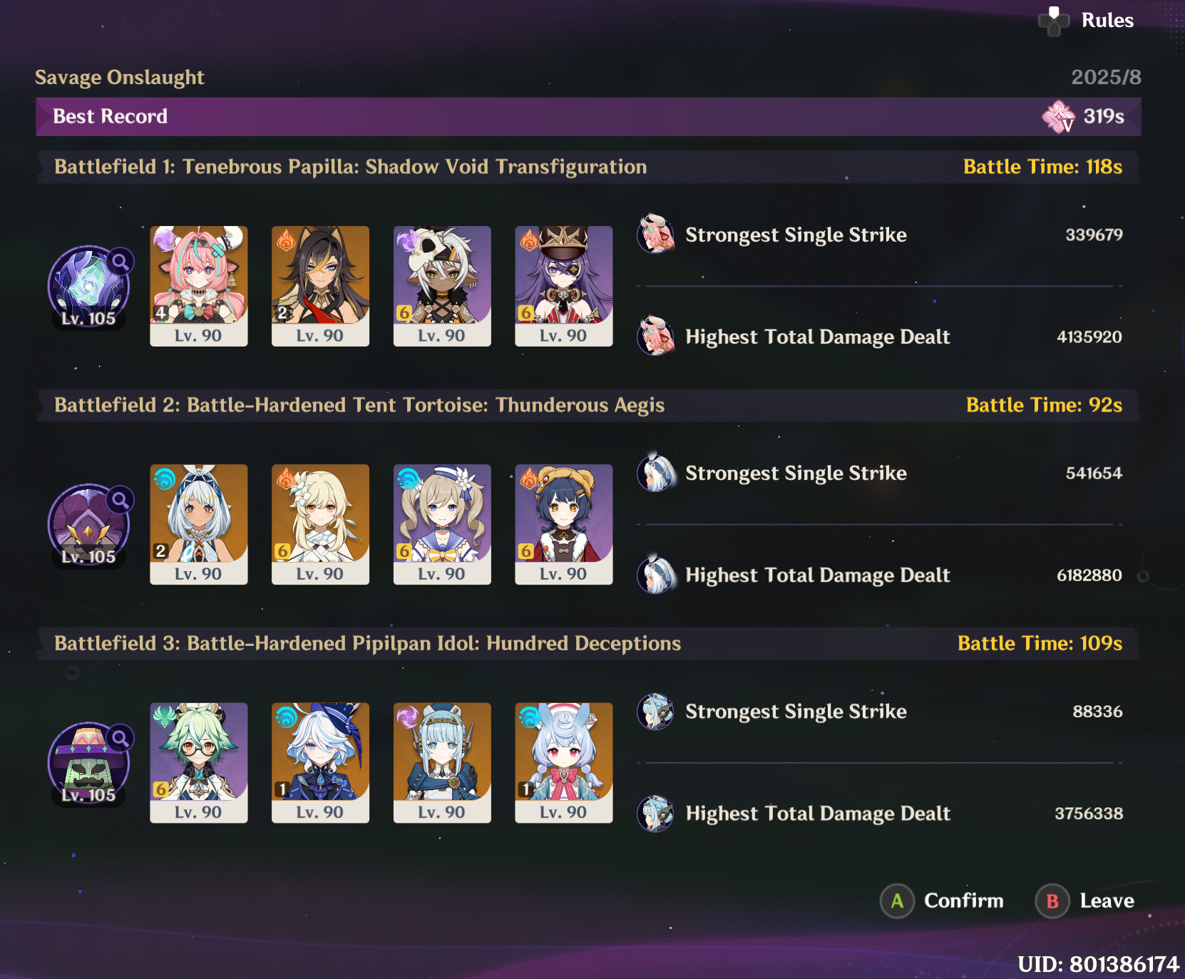The width and height of the screenshot is (1185, 979).
Task: Select the green-haired glasses character card
Action: pyautogui.click(x=199, y=763)
